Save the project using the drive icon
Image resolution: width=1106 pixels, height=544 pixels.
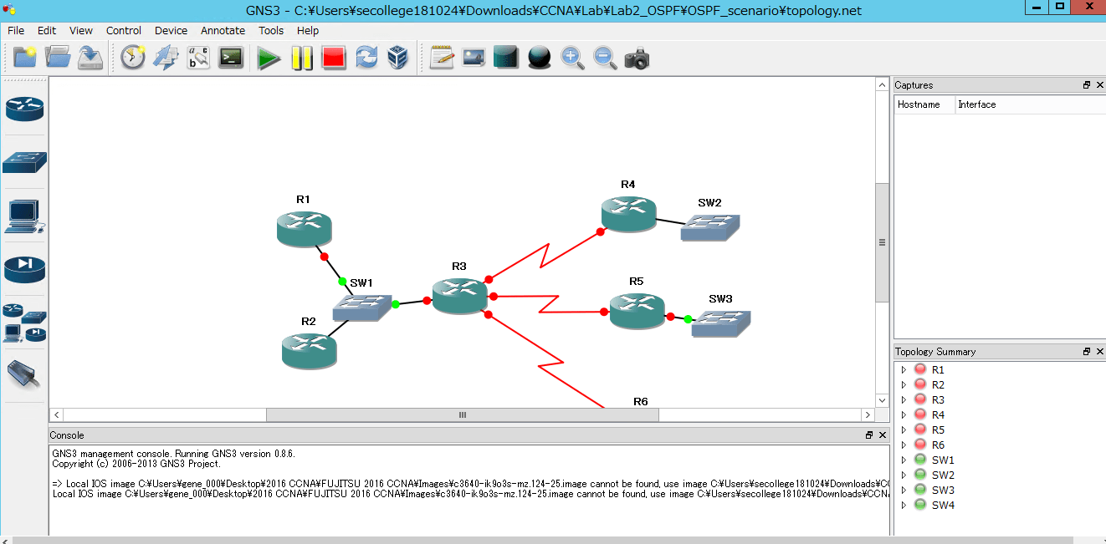[x=90, y=58]
